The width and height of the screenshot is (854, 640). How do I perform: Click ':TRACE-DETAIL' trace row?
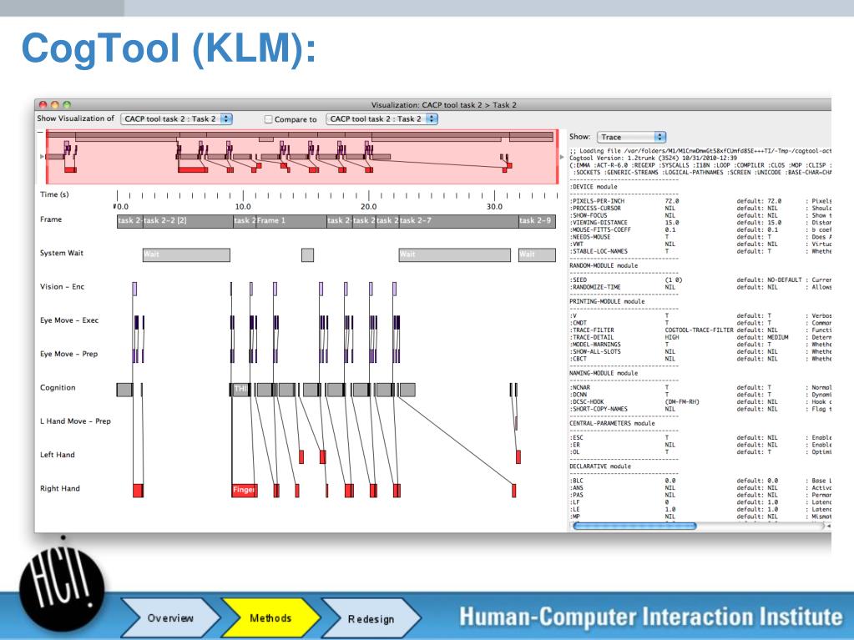click(x=700, y=337)
